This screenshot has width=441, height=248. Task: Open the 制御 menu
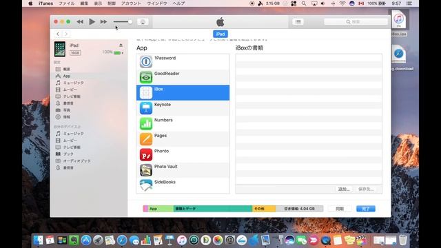tap(112, 3)
